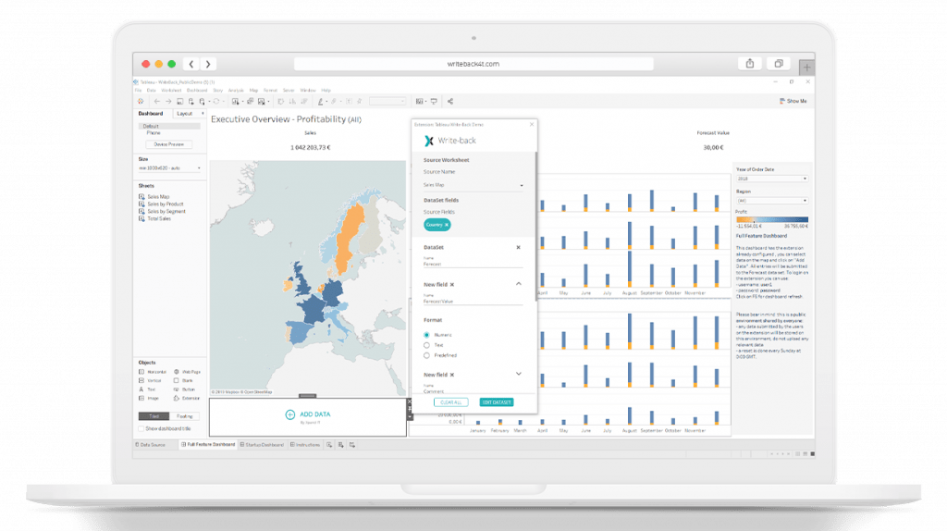Viewport: 947px width, 531px height.
Task: Open the Worksheet menu
Action: [x=171, y=90]
